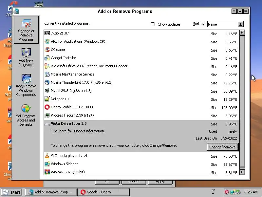Click the red shield tray icon

[227, 192]
